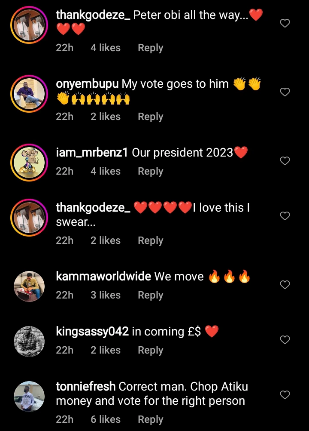Heart the "I love this I swear" comment
The image size is (309, 431).
coord(285,216)
